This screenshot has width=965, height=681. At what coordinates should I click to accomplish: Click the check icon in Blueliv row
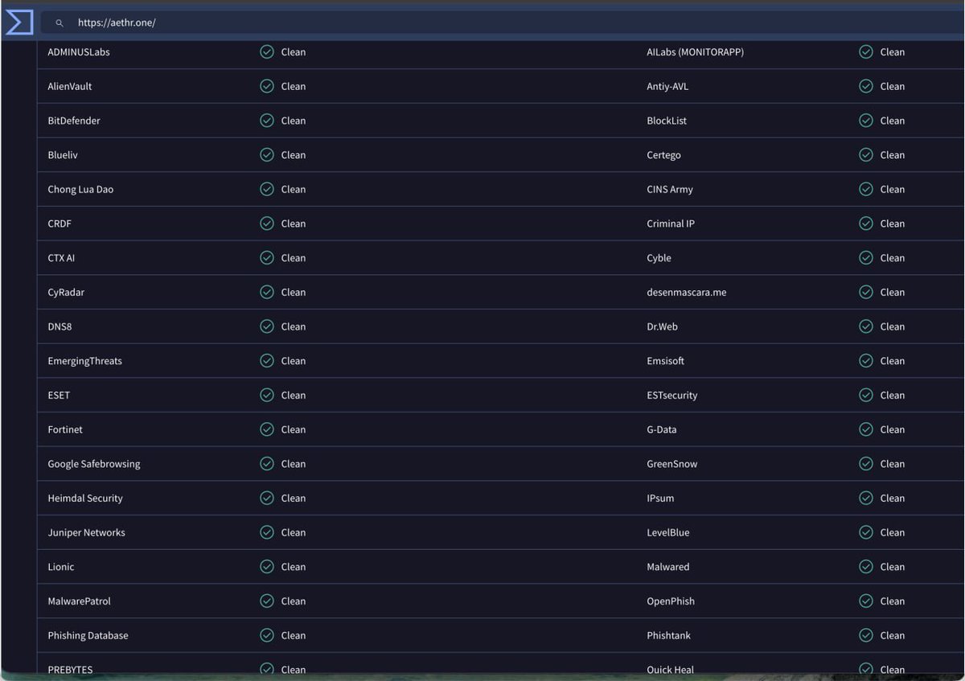coord(267,155)
